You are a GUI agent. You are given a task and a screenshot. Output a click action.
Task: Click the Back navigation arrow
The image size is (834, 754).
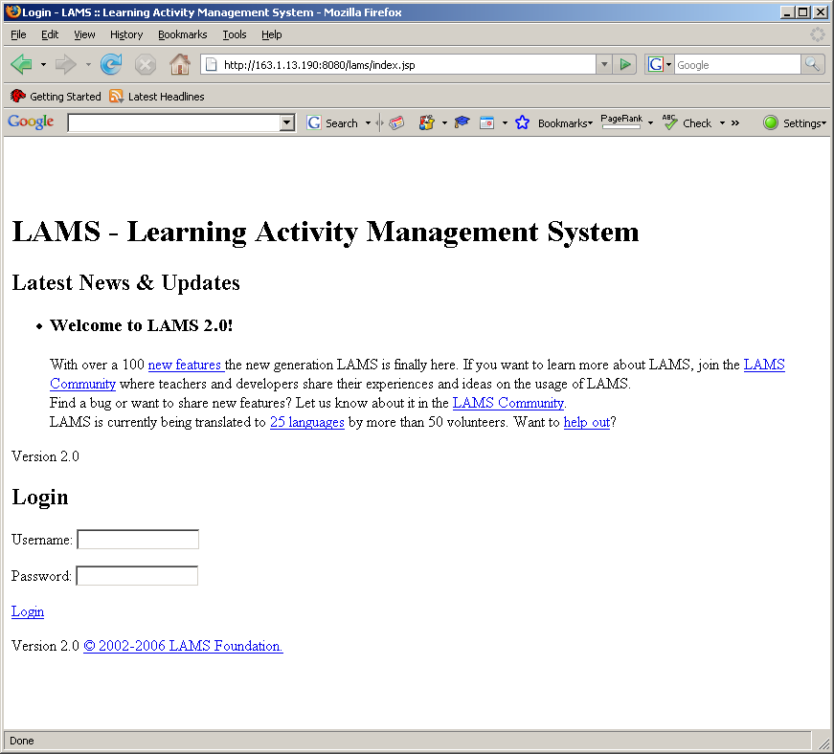[21, 65]
